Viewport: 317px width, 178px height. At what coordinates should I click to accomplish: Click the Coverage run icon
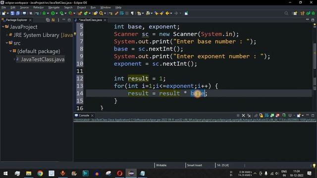[x=61, y=13]
